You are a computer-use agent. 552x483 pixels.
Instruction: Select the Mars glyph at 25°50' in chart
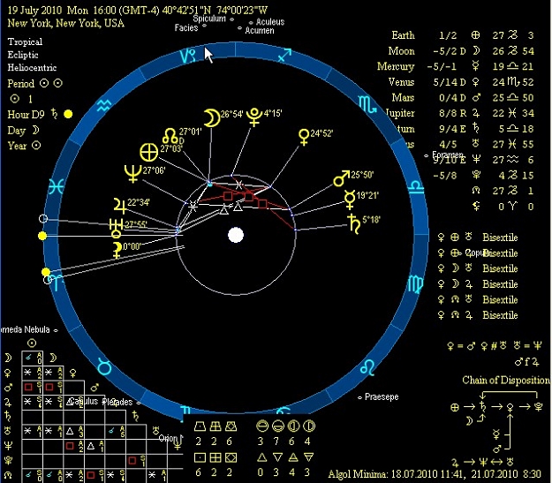click(x=341, y=178)
